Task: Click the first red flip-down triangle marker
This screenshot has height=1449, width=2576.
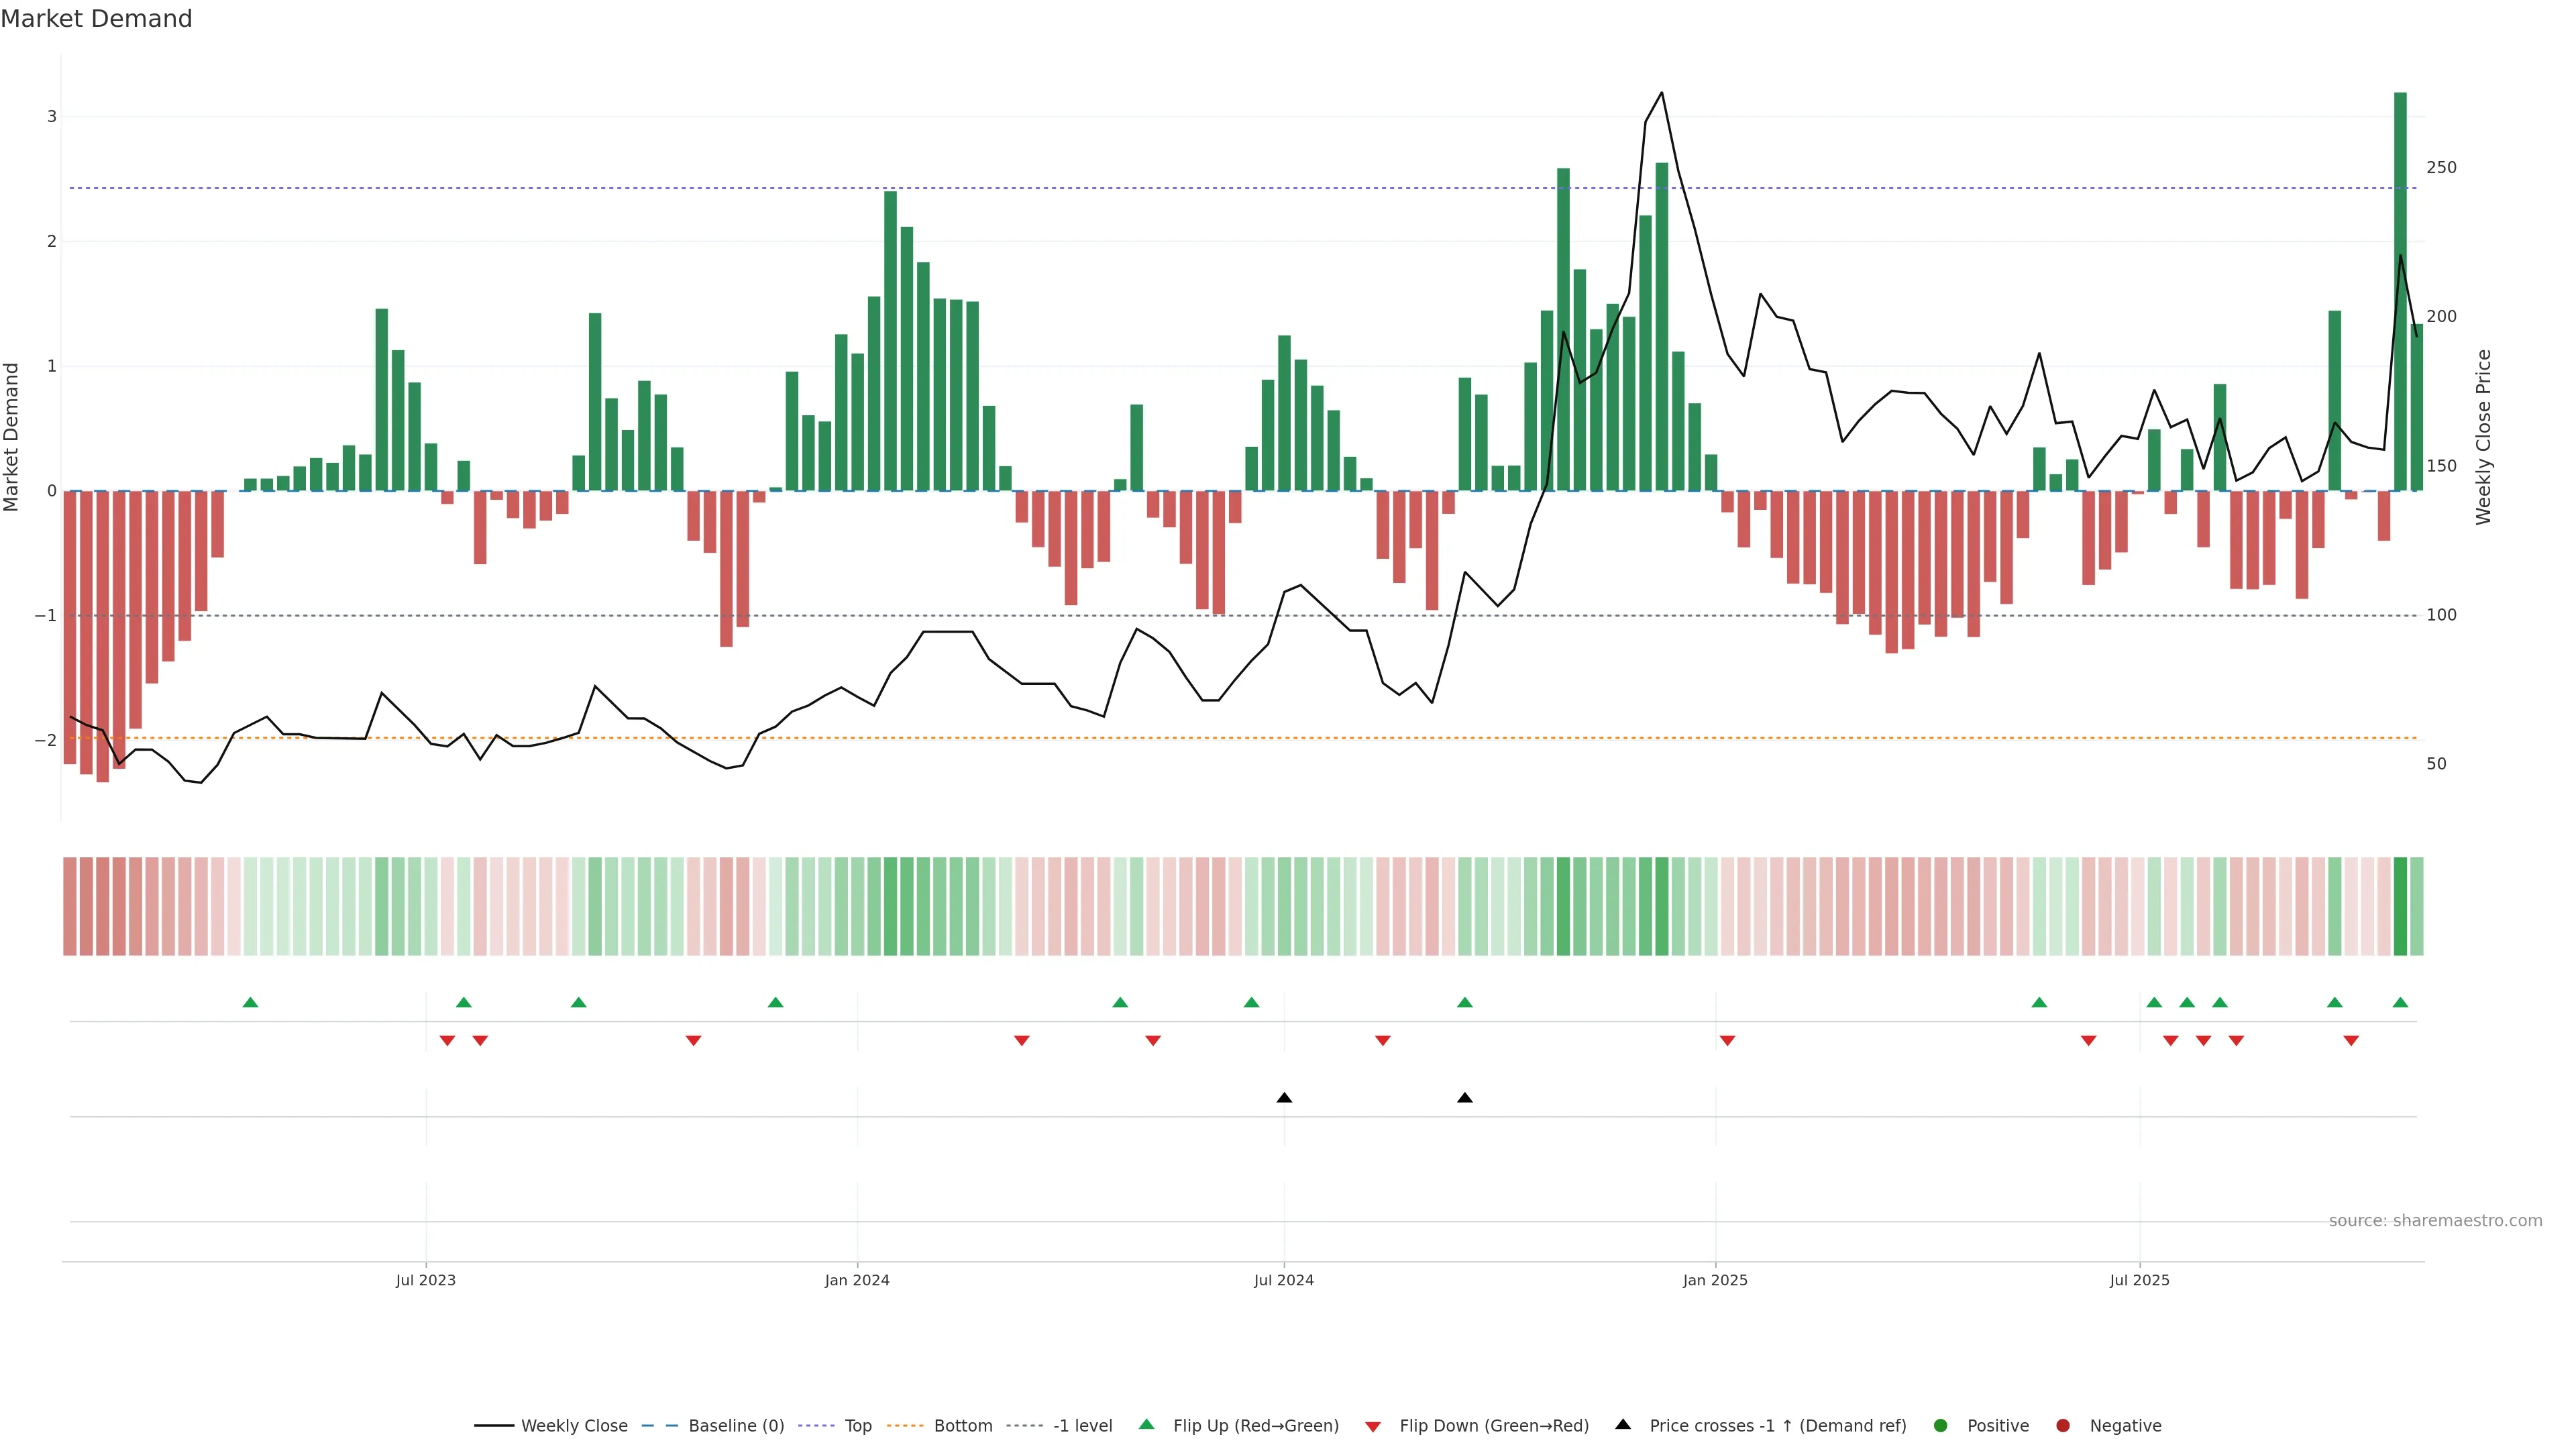Action: tap(447, 1041)
